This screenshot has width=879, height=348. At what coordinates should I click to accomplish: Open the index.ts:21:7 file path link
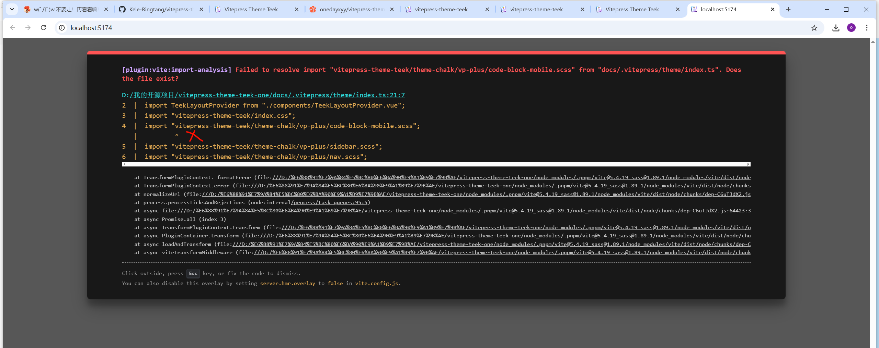pos(267,95)
